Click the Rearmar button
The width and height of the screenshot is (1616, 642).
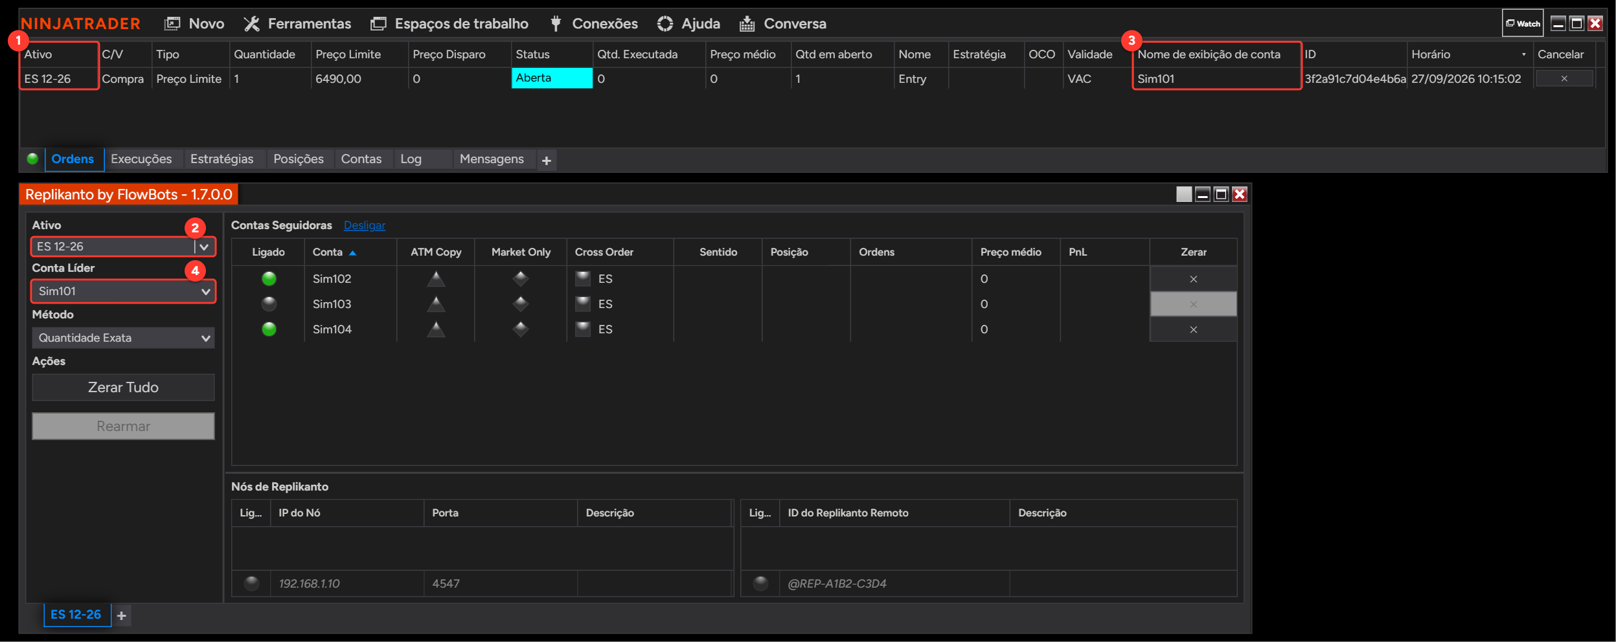coord(123,426)
